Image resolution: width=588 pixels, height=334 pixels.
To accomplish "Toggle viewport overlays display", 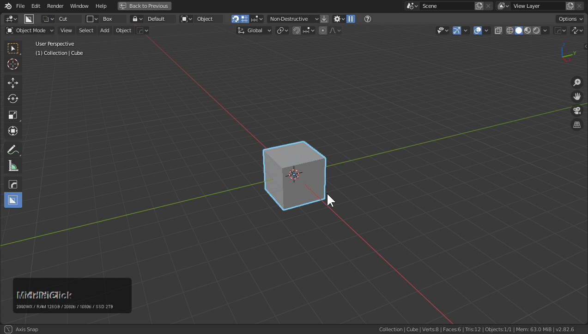I will (x=478, y=30).
